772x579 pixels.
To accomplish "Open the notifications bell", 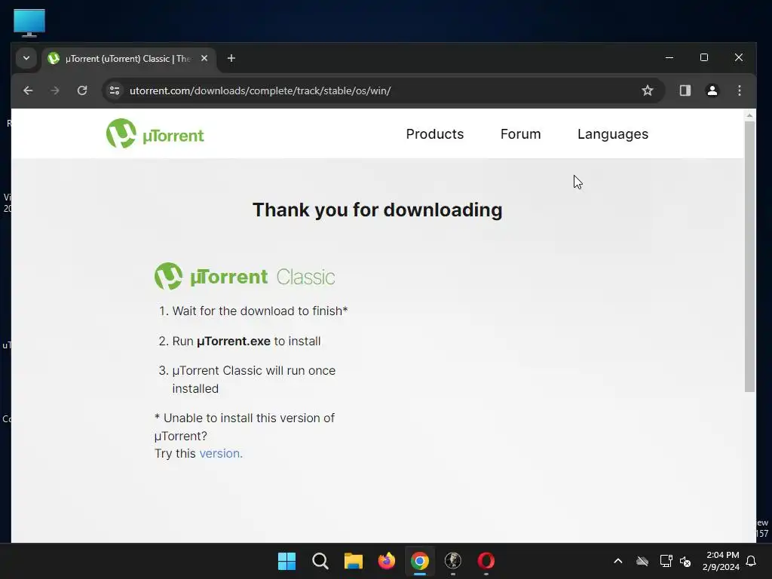I will (x=751, y=561).
